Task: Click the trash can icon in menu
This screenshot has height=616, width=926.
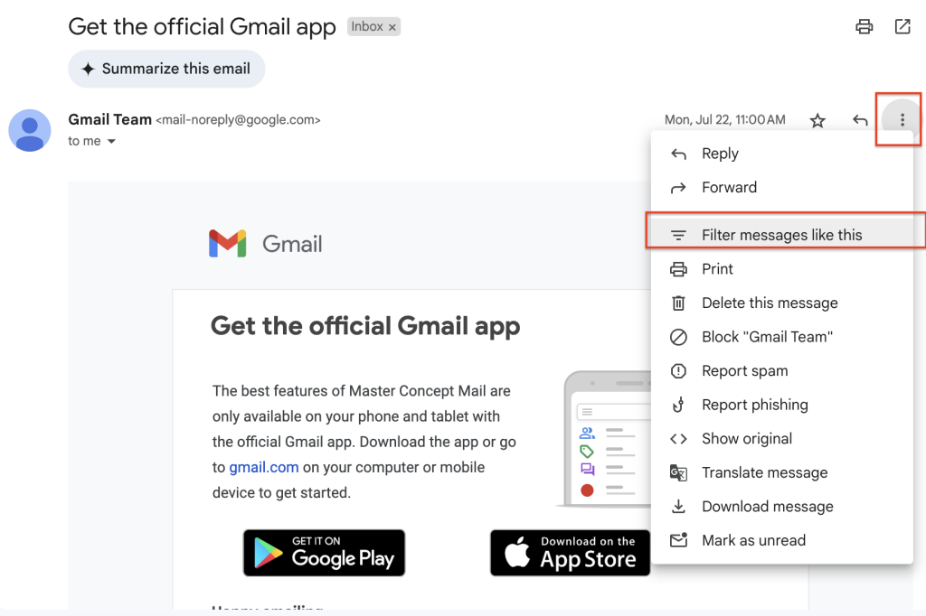Action: pyautogui.click(x=678, y=303)
